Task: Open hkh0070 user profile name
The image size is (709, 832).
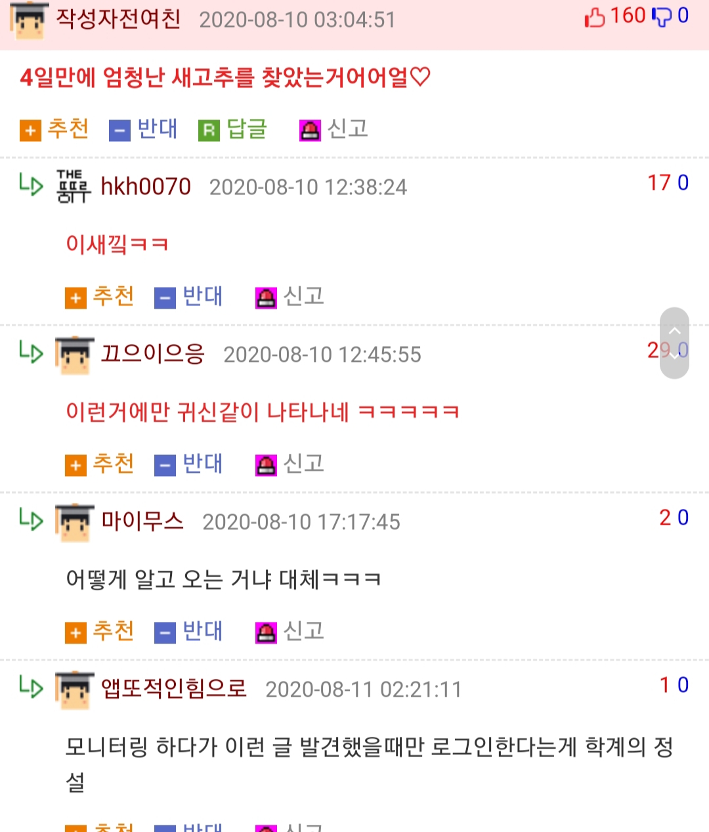Action: [x=146, y=187]
